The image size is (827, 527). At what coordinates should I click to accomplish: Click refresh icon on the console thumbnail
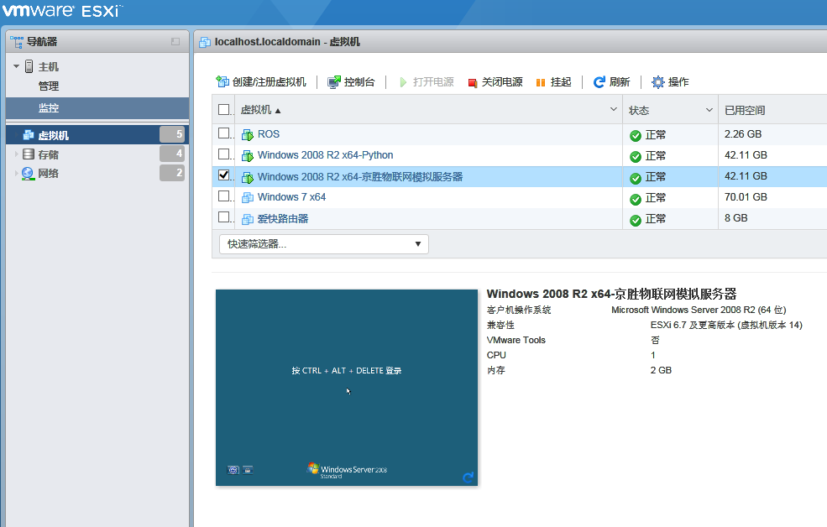pyautogui.click(x=468, y=477)
